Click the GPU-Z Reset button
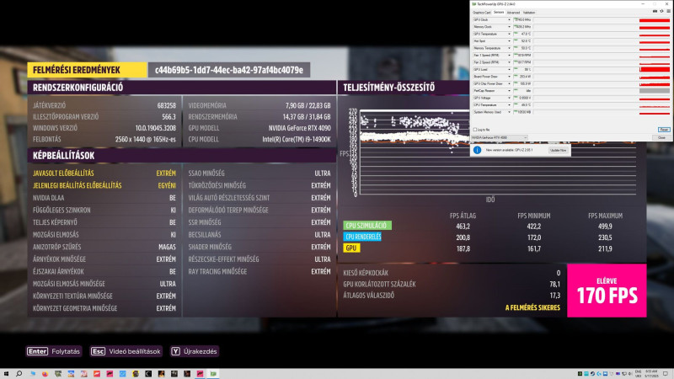This screenshot has width=674, height=379. tap(664, 130)
